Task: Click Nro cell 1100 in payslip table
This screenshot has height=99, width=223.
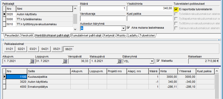Action: pos(17,77)
